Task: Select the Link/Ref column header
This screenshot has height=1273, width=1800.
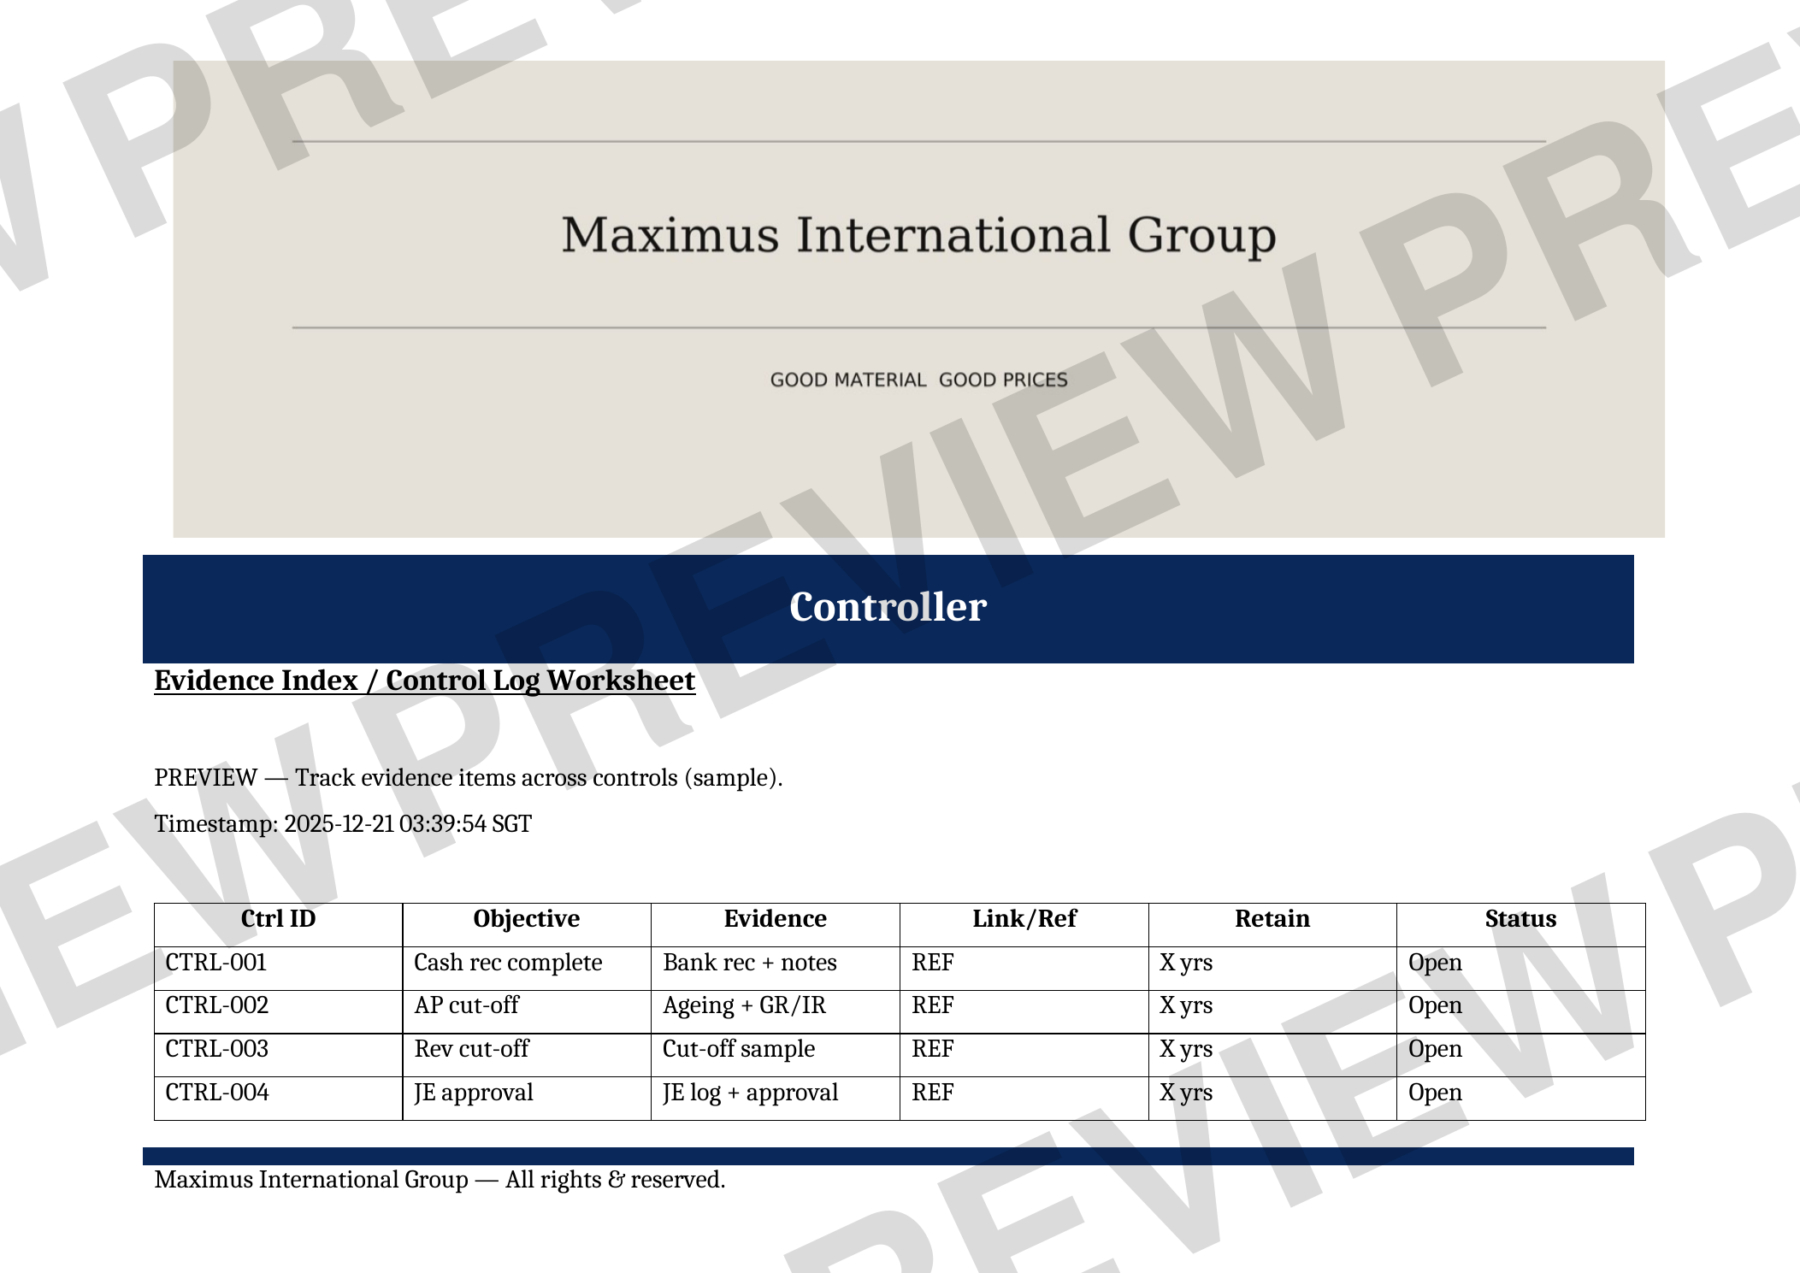Action: (1024, 919)
